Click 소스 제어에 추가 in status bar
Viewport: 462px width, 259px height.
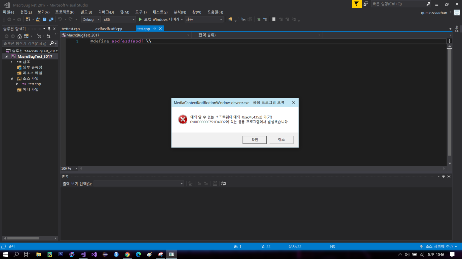(439, 246)
